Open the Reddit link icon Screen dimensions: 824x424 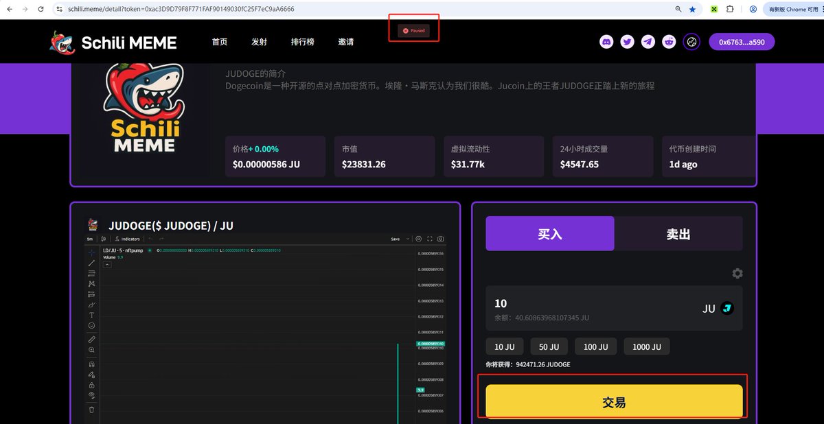[x=669, y=42]
